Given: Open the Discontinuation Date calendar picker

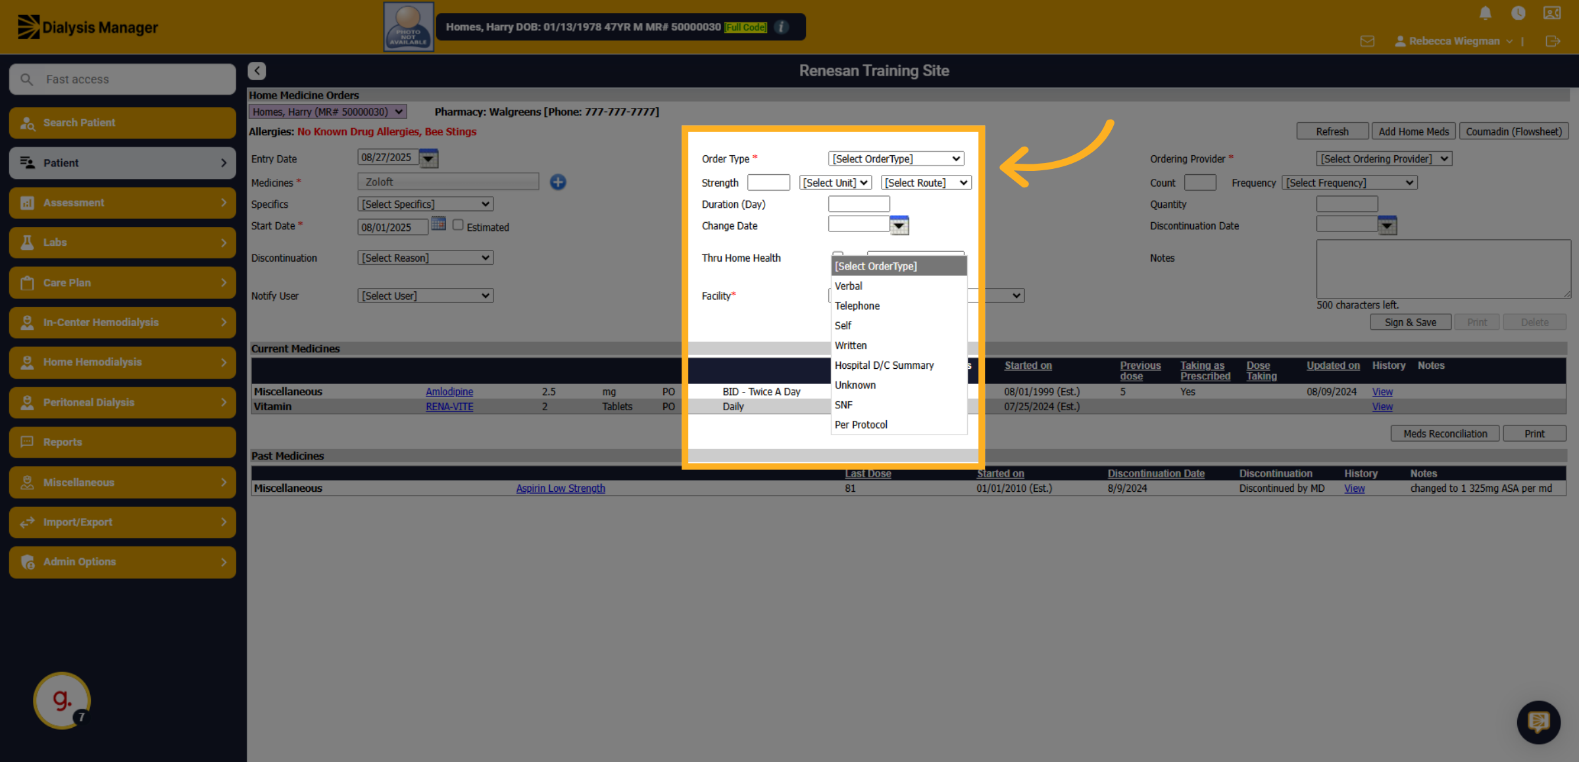Looking at the screenshot, I should tap(1387, 226).
